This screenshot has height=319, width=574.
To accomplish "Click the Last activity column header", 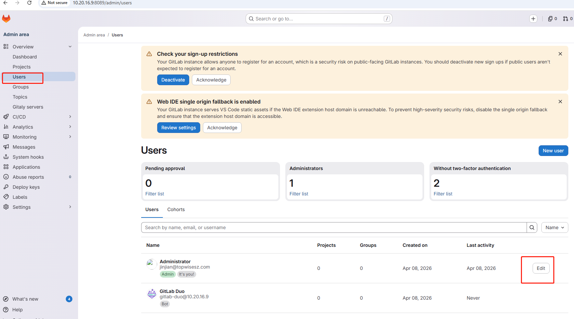I will coord(480,245).
